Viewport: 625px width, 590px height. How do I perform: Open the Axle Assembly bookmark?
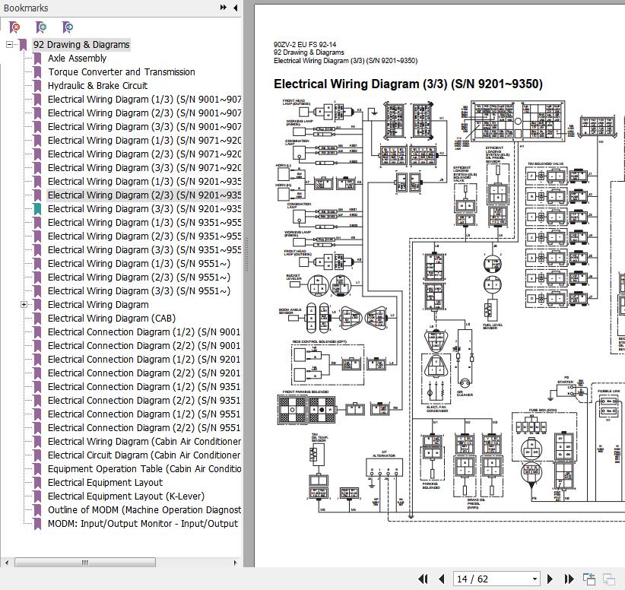coord(77,59)
